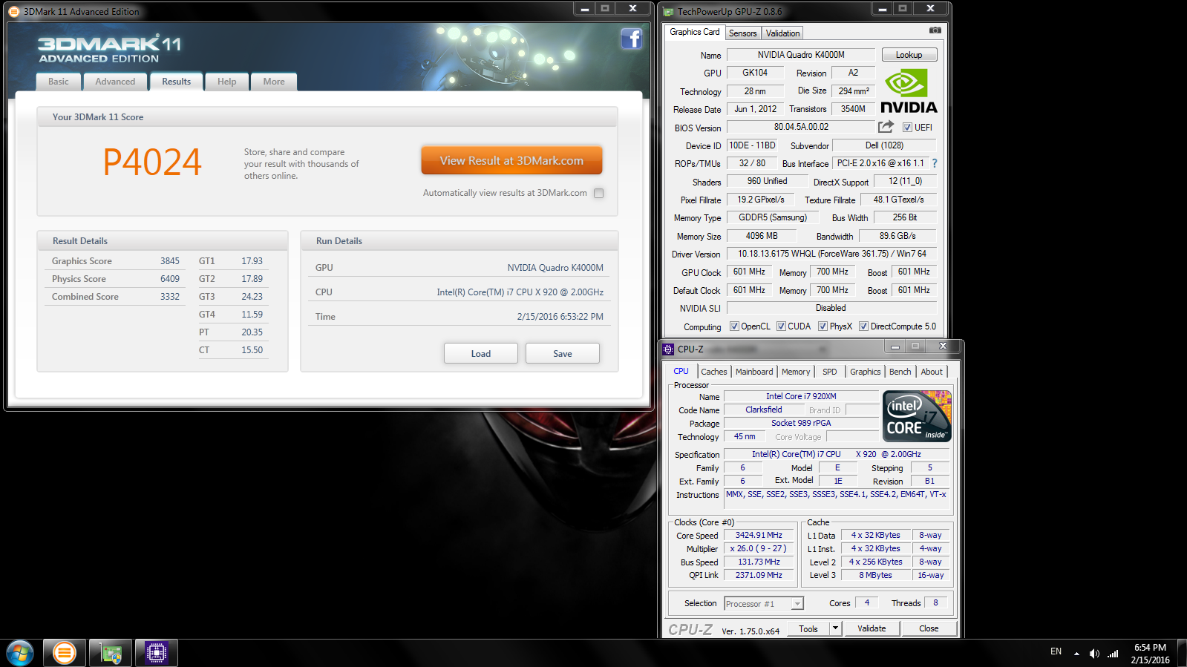The image size is (1187, 667).
Task: Toggle automatically view results checkbox
Action: [599, 193]
